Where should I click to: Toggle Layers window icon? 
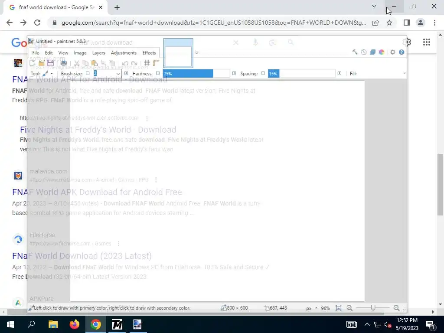pos(372,52)
